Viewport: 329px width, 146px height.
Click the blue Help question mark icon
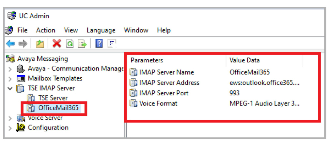pos(99,44)
